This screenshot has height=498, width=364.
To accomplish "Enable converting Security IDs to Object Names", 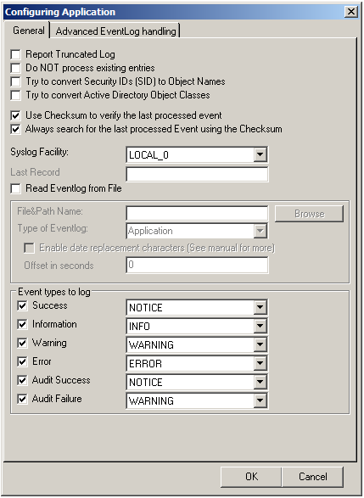I will pyautogui.click(x=15, y=81).
